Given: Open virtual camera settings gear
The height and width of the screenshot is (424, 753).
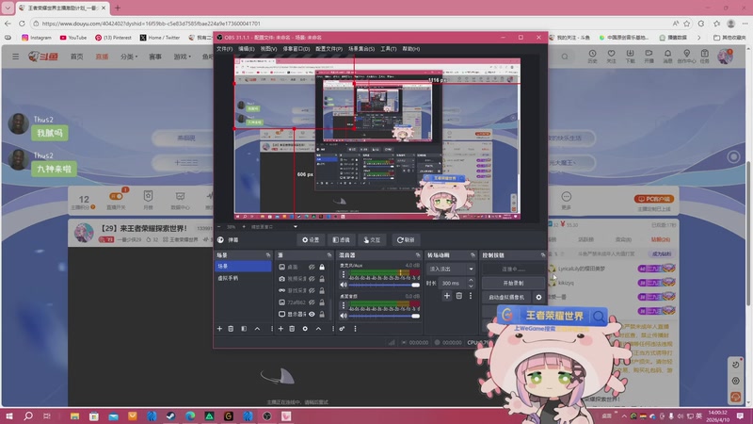Looking at the screenshot, I should pos(538,297).
